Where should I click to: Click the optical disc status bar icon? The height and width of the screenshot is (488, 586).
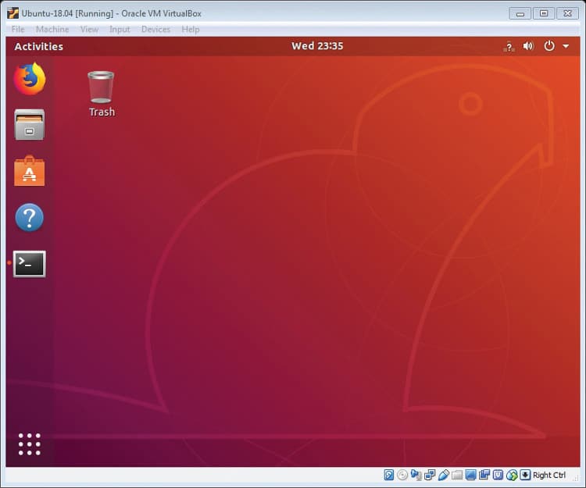click(x=402, y=475)
